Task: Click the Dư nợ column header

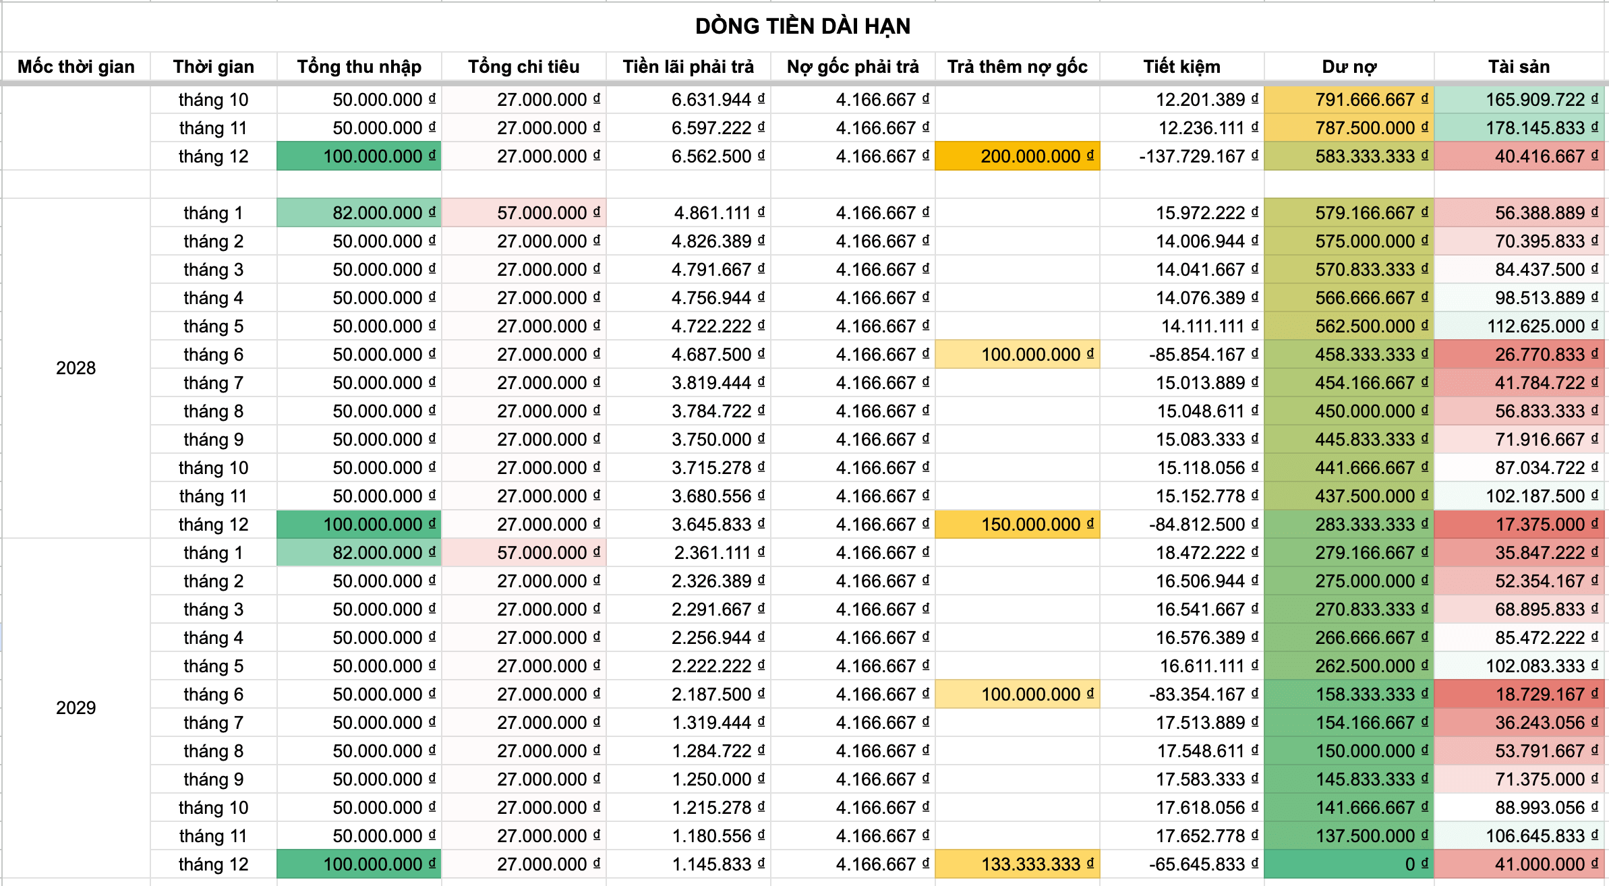Action: [1349, 67]
